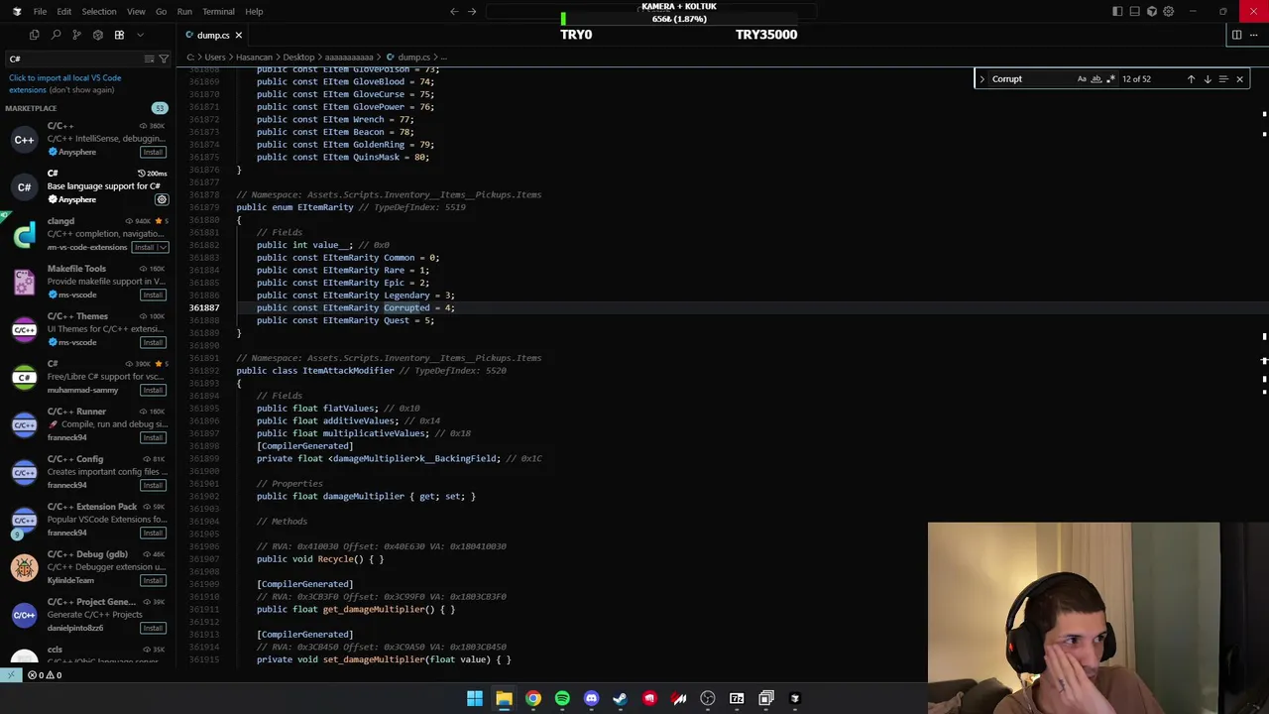Screen dimensions: 1269x714
Task: Close the find widget
Action: (x=1239, y=78)
